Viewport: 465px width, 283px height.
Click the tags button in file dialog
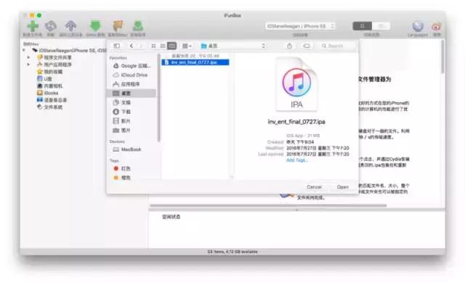307,46
